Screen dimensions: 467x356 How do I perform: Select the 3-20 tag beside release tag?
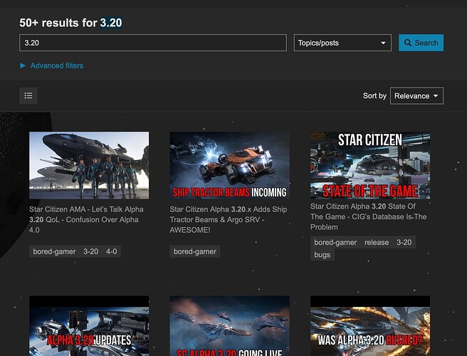(404, 242)
